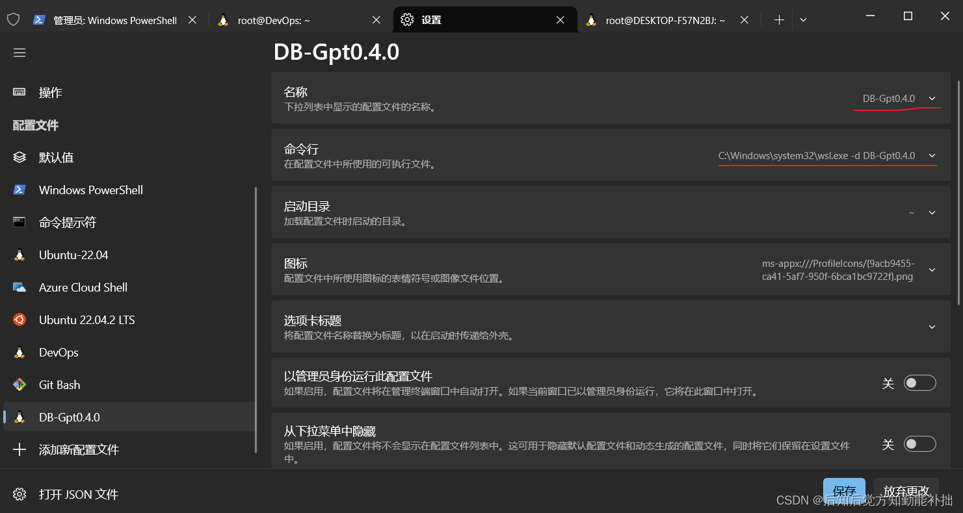Click the penguin icon on root@DESKTOP-F57N2BJ tab

(591, 20)
